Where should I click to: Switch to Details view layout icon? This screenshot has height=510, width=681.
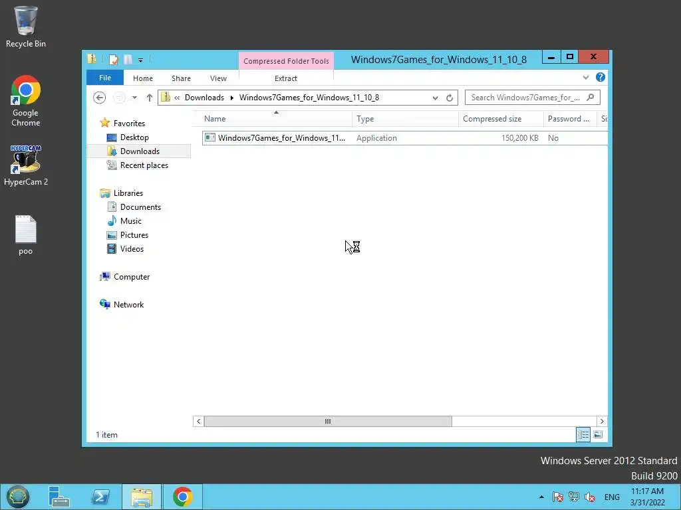583,434
